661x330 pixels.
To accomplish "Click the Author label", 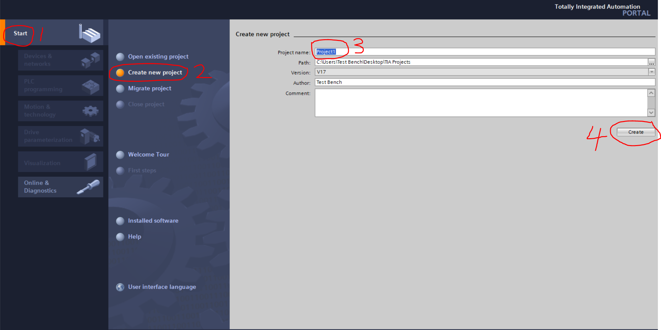I will (x=302, y=83).
